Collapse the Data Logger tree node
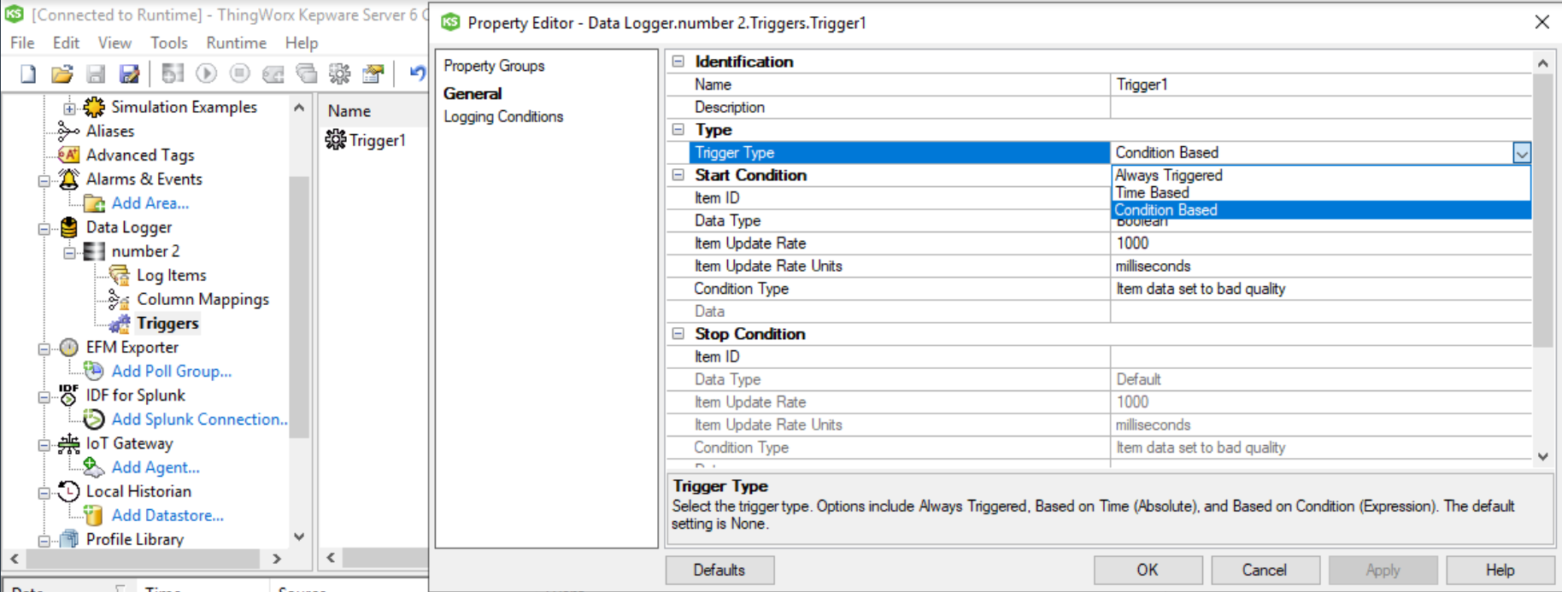This screenshot has height=592, width=1562. coord(44,229)
